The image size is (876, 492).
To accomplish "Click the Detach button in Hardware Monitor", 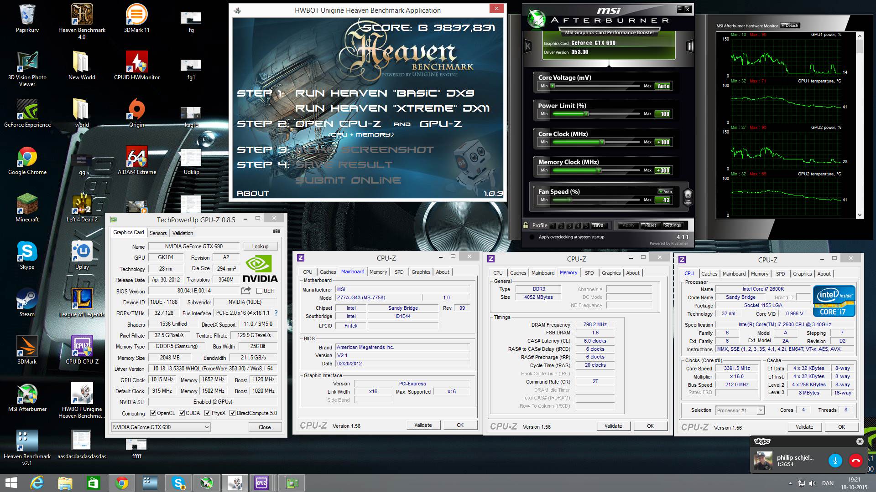I will pos(790,26).
